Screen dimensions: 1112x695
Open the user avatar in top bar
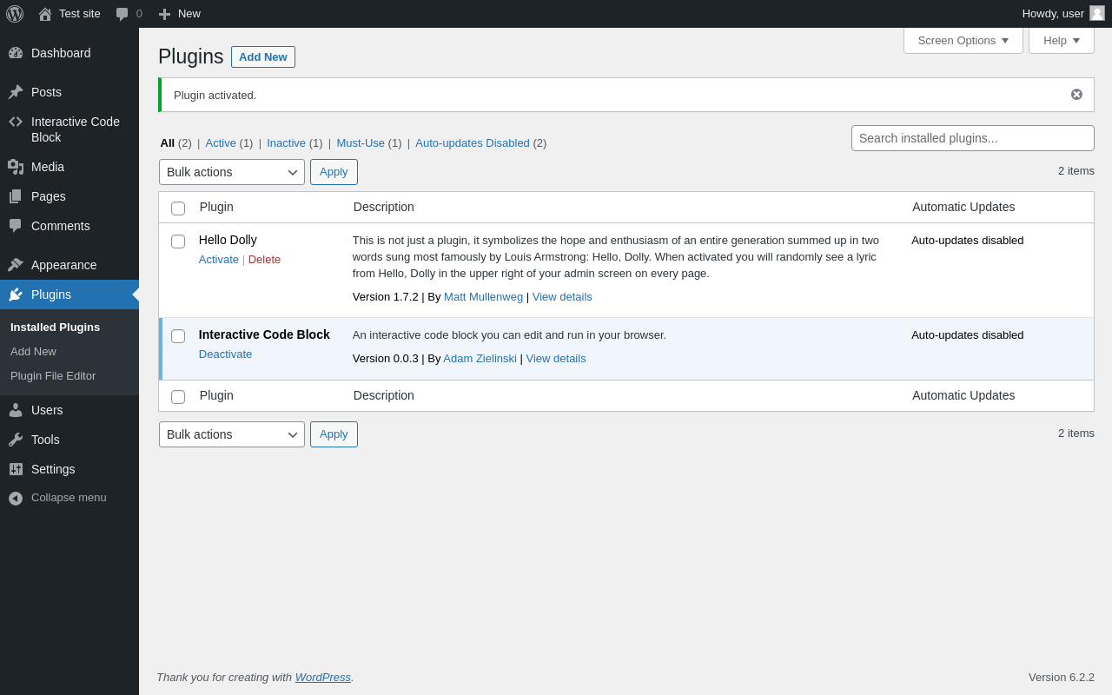[x=1097, y=13]
